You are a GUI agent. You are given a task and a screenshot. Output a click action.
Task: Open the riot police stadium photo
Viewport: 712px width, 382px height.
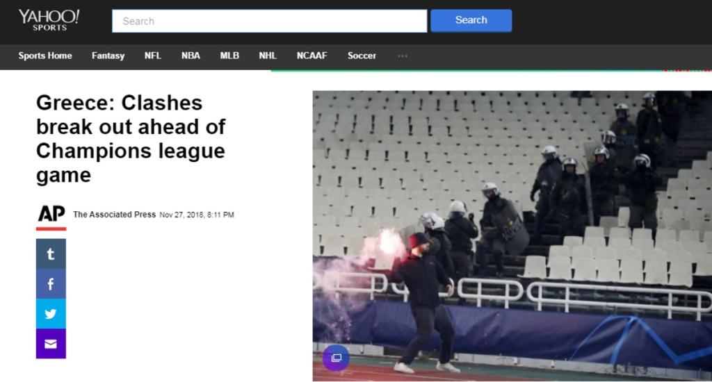(512, 235)
